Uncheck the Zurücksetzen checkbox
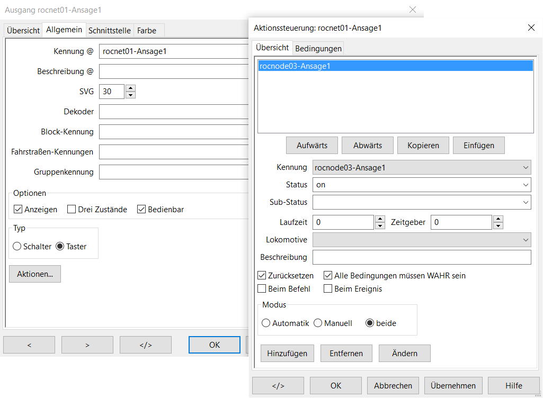543x398 pixels. [262, 276]
